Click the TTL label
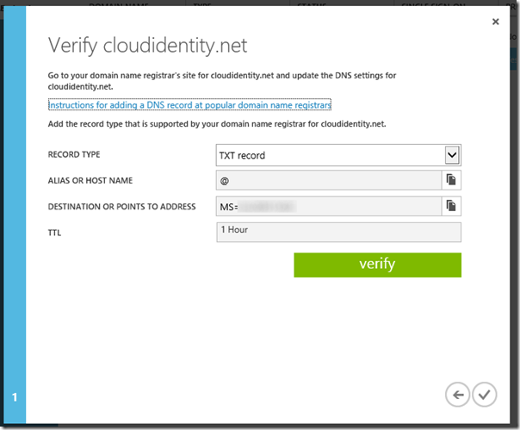520x430 pixels. point(54,233)
